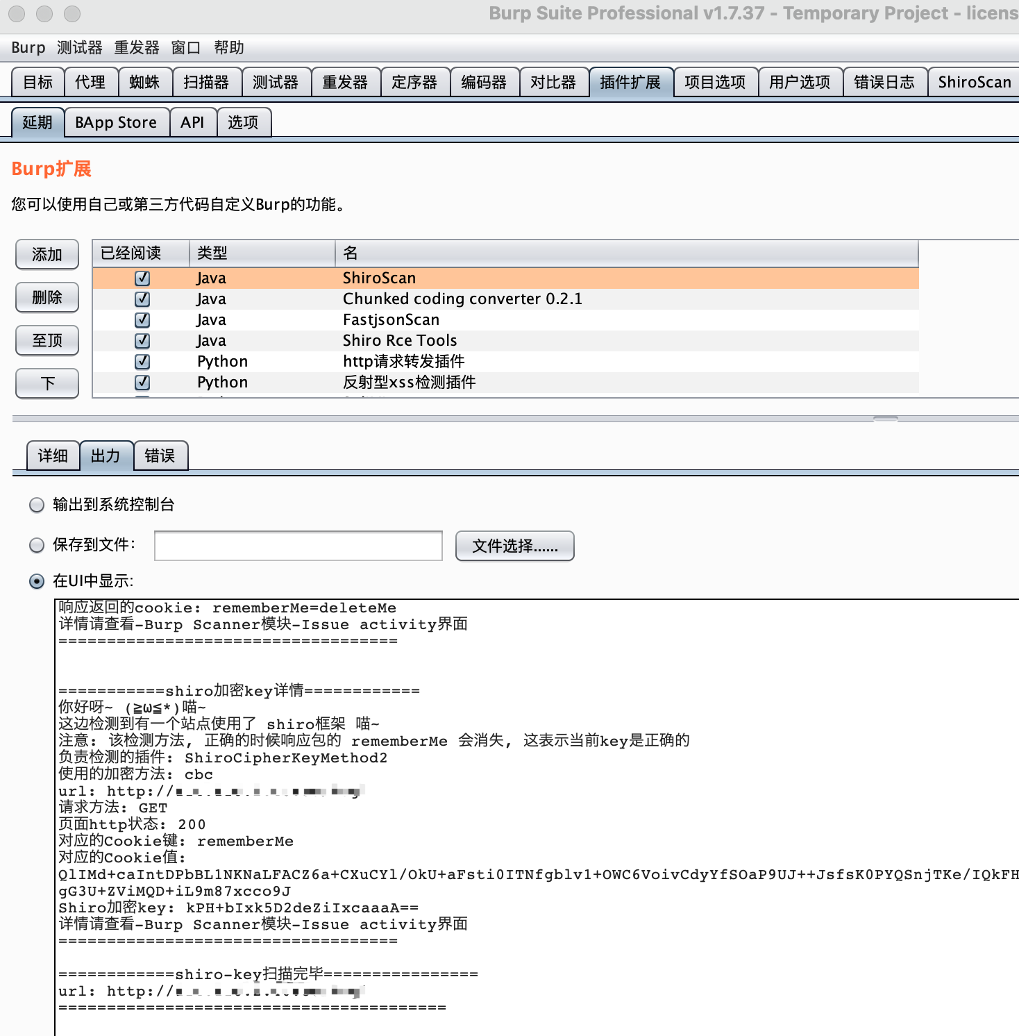Select the ShiroScan extension row
Viewport: 1019px width, 1036px height.
(506, 278)
